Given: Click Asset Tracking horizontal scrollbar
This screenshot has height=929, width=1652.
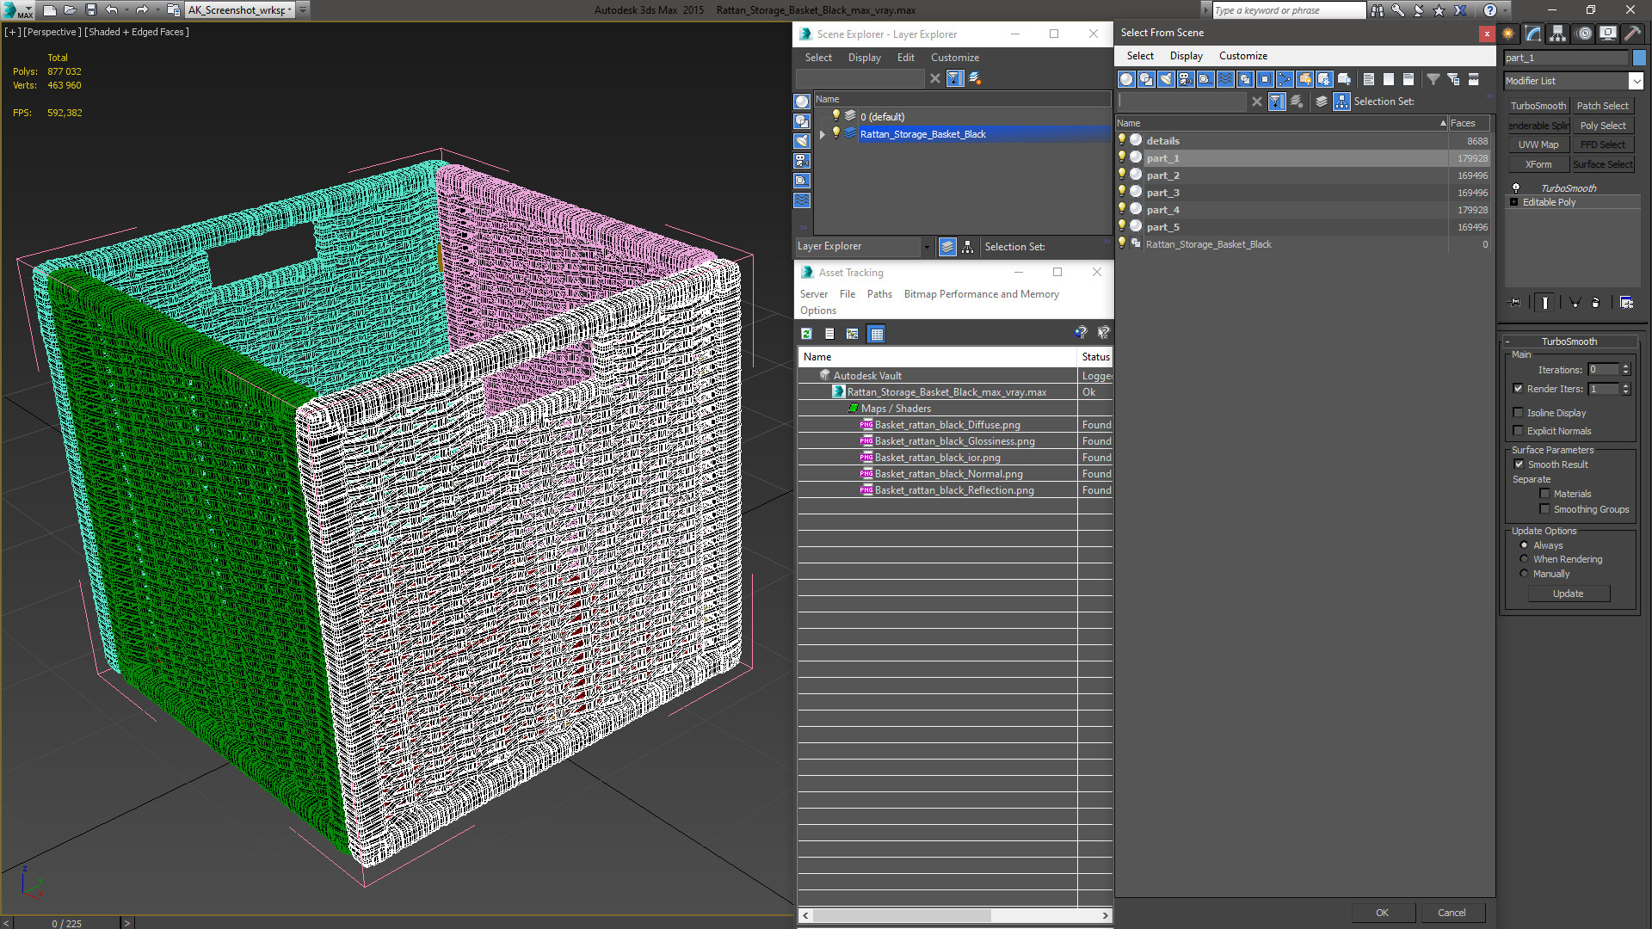Looking at the screenshot, I should tap(901, 915).
